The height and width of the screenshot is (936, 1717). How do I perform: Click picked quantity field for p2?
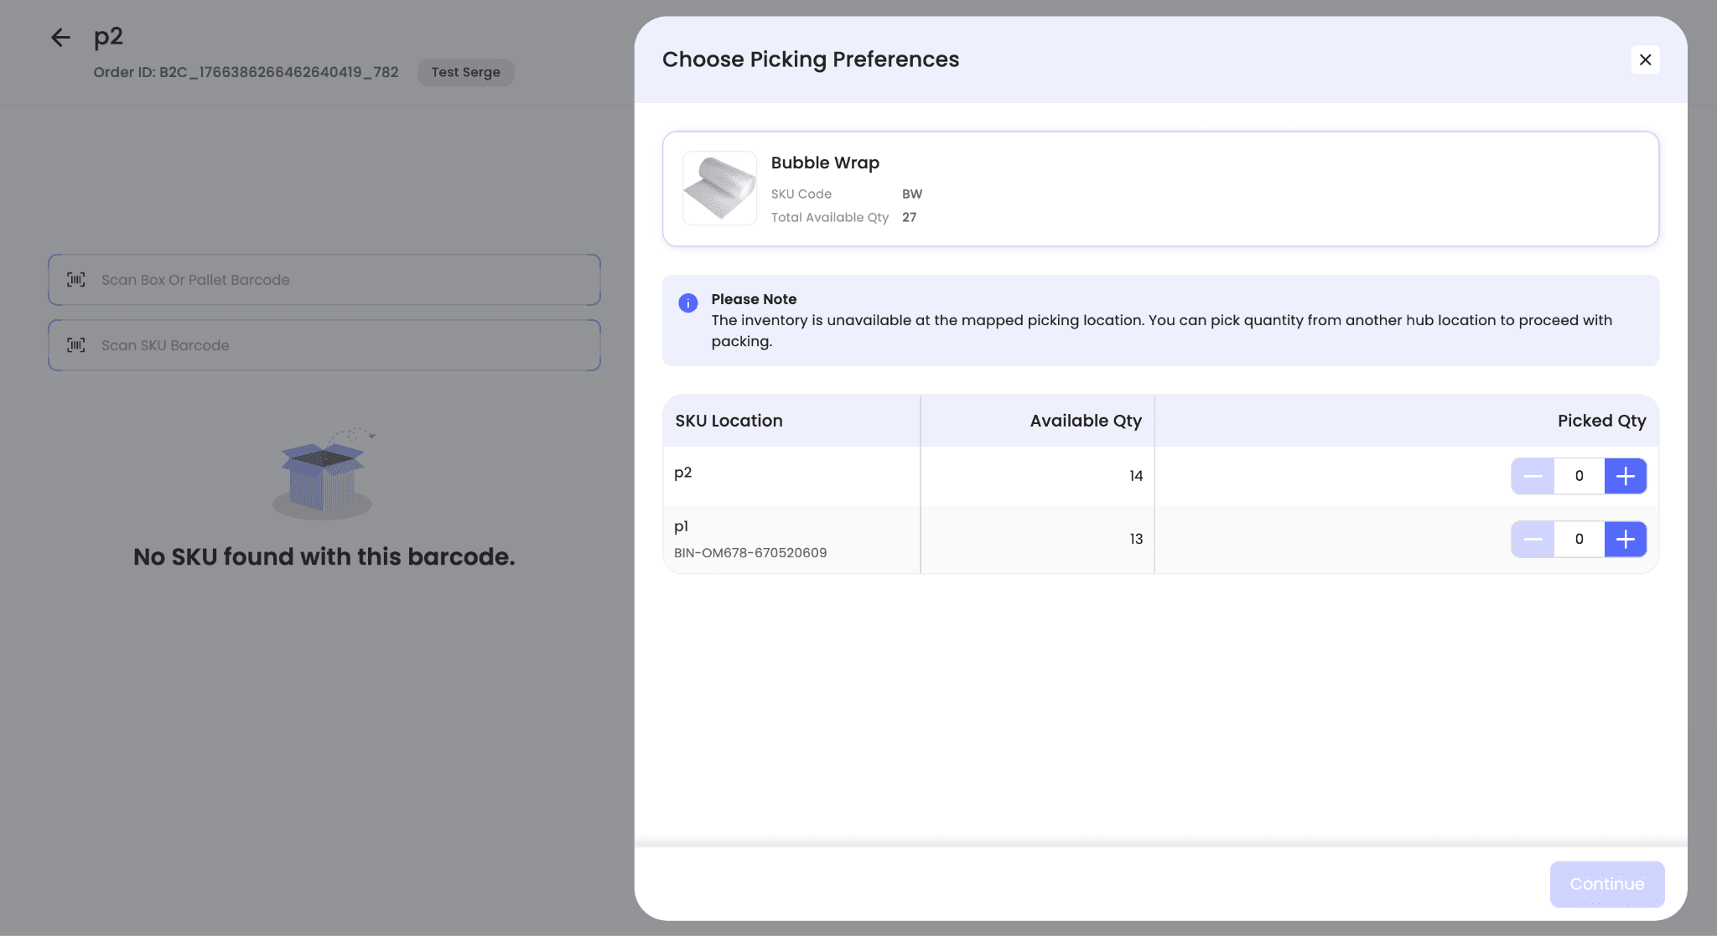pyautogui.click(x=1579, y=476)
